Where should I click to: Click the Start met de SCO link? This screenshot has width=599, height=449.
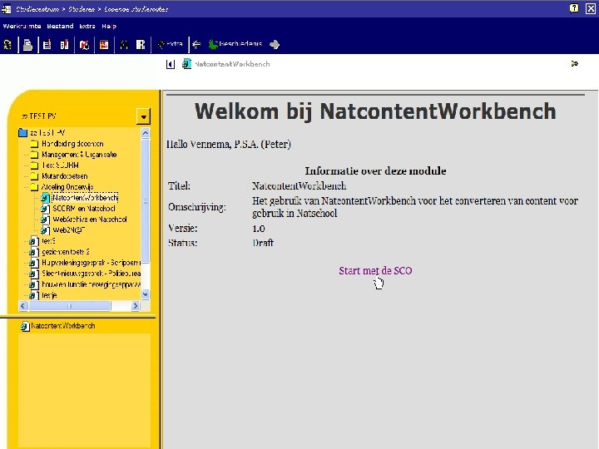pos(375,270)
